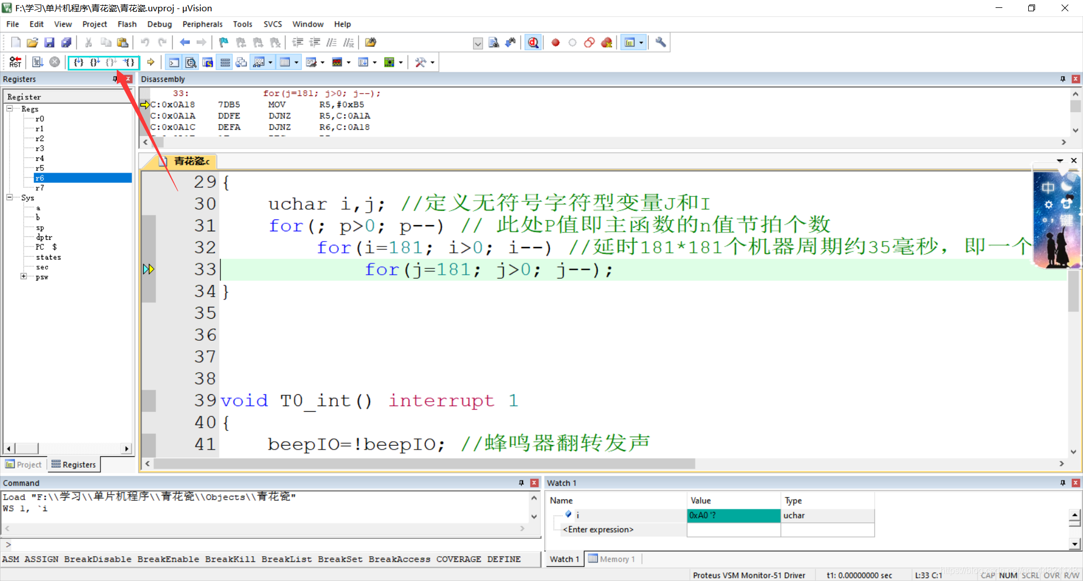Open the SVCS menu
Image resolution: width=1083 pixels, height=581 pixels.
(272, 24)
